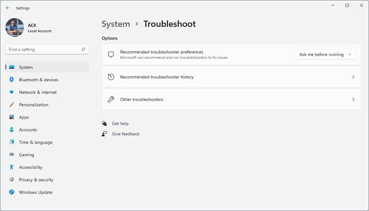Navigate to System in breadcrumb
The width and height of the screenshot is (369, 211).
pyautogui.click(x=115, y=24)
